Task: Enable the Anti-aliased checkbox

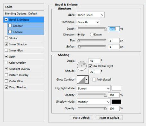Action: pyautogui.click(x=94, y=79)
